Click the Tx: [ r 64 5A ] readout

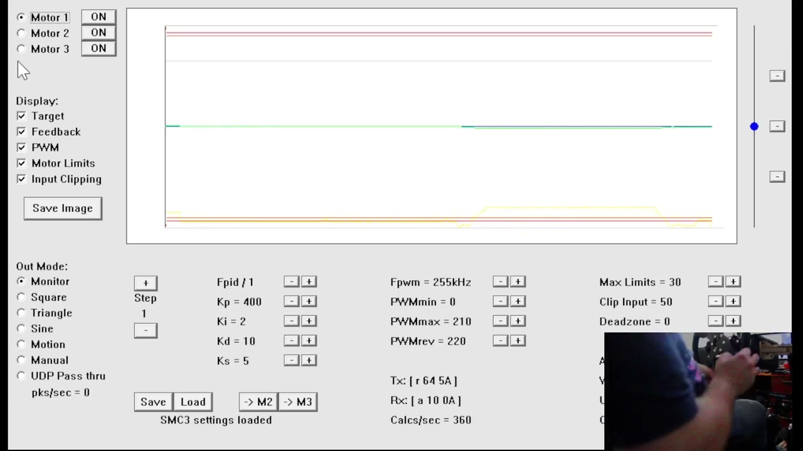coord(423,381)
